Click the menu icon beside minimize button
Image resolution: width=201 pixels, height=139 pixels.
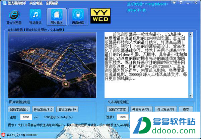coord(181,3)
